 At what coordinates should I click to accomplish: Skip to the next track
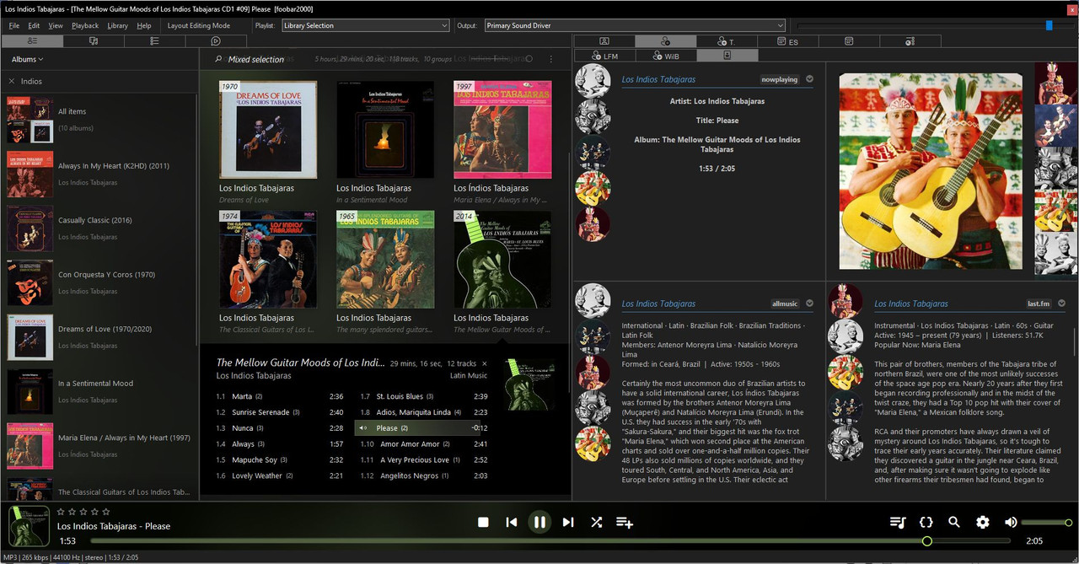coord(568,522)
